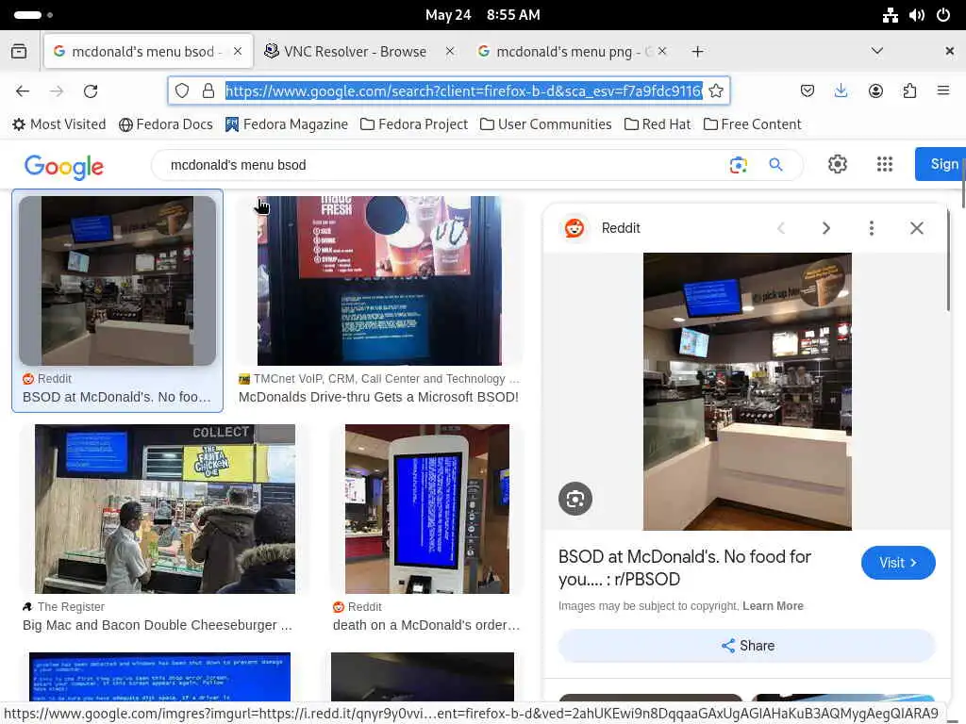Viewport: 966px width, 724px height.
Task: Open the BSOD at McDonald's r/PBSOD title
Action: click(x=684, y=568)
